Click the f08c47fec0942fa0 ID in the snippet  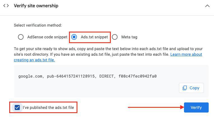[x=137, y=76]
